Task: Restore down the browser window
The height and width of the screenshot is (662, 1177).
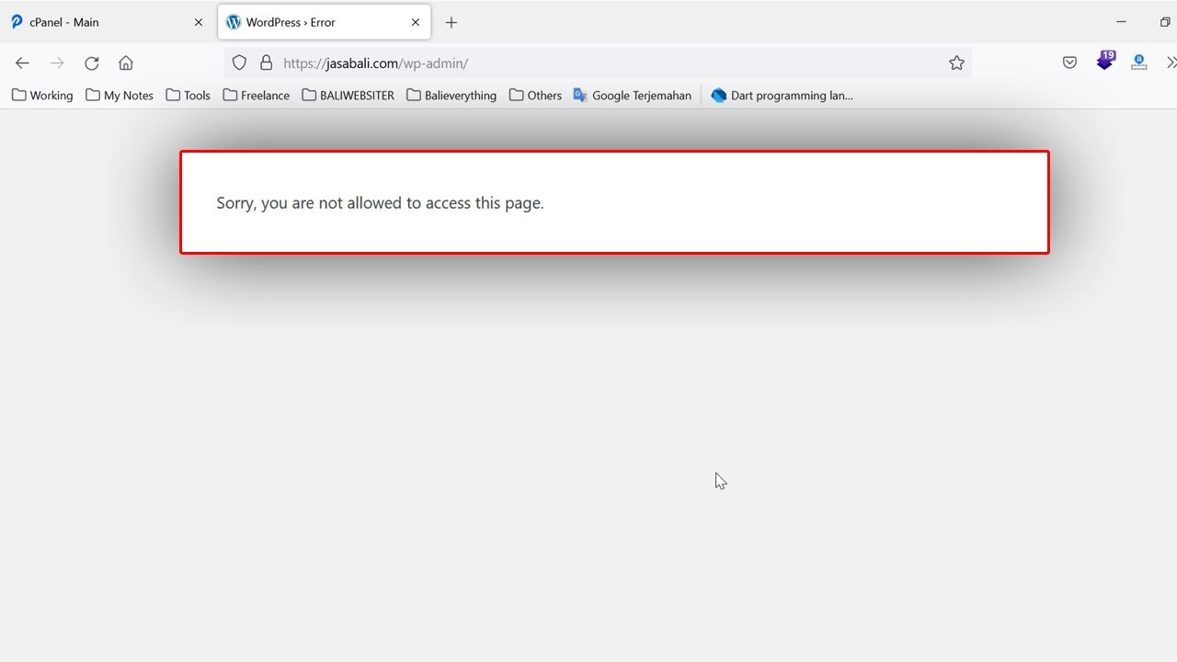Action: [x=1166, y=22]
